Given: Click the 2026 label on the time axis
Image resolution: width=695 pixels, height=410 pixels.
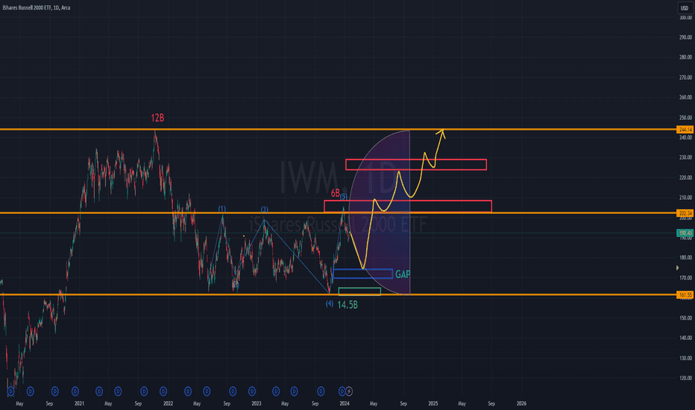Looking at the screenshot, I should tap(521, 404).
